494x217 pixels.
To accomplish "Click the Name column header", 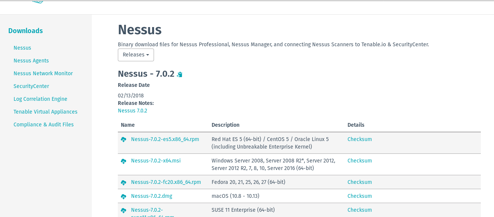I will 128,125.
